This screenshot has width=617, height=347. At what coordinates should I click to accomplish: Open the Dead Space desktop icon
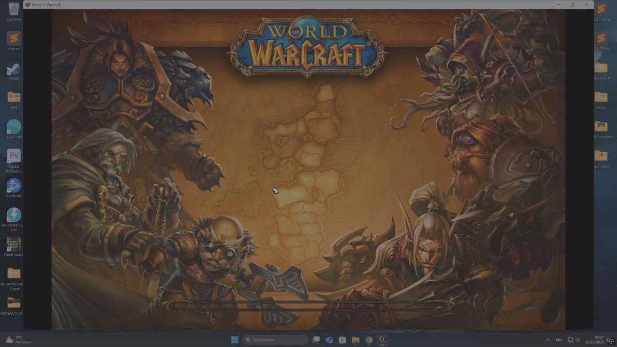click(x=14, y=247)
